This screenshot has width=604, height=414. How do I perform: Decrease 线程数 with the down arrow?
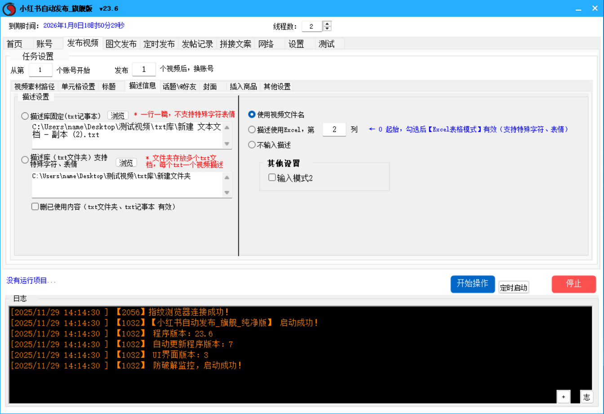pos(328,29)
